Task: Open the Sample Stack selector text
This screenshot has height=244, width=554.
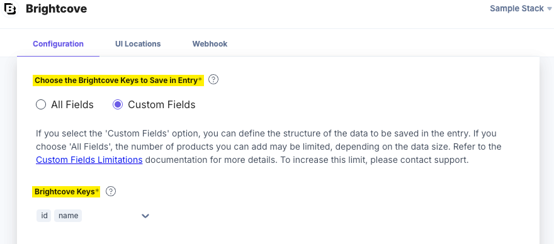Action: click(517, 8)
